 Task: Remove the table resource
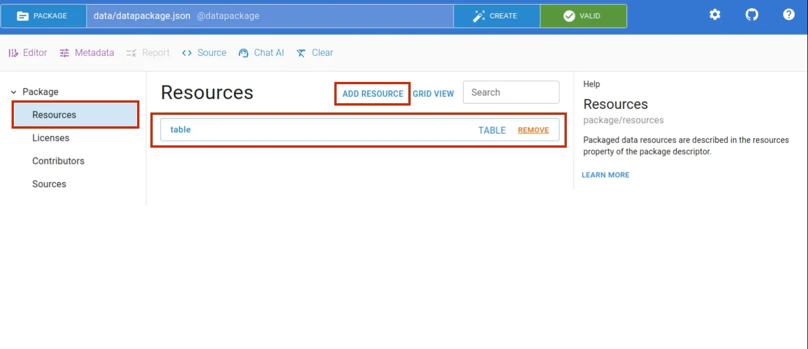coord(533,130)
